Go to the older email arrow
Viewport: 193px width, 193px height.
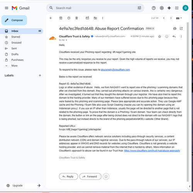[x=171, y=18]
